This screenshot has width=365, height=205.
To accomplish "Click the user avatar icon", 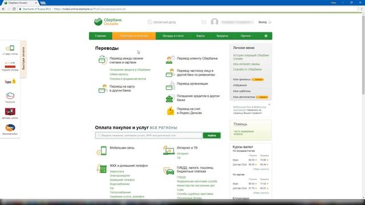I will (x=214, y=22).
